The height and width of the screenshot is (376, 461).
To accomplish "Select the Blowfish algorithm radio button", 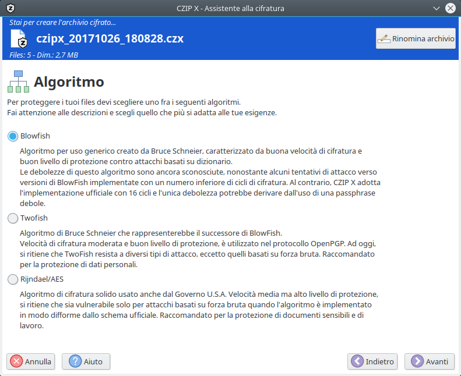I will [x=13, y=136].
